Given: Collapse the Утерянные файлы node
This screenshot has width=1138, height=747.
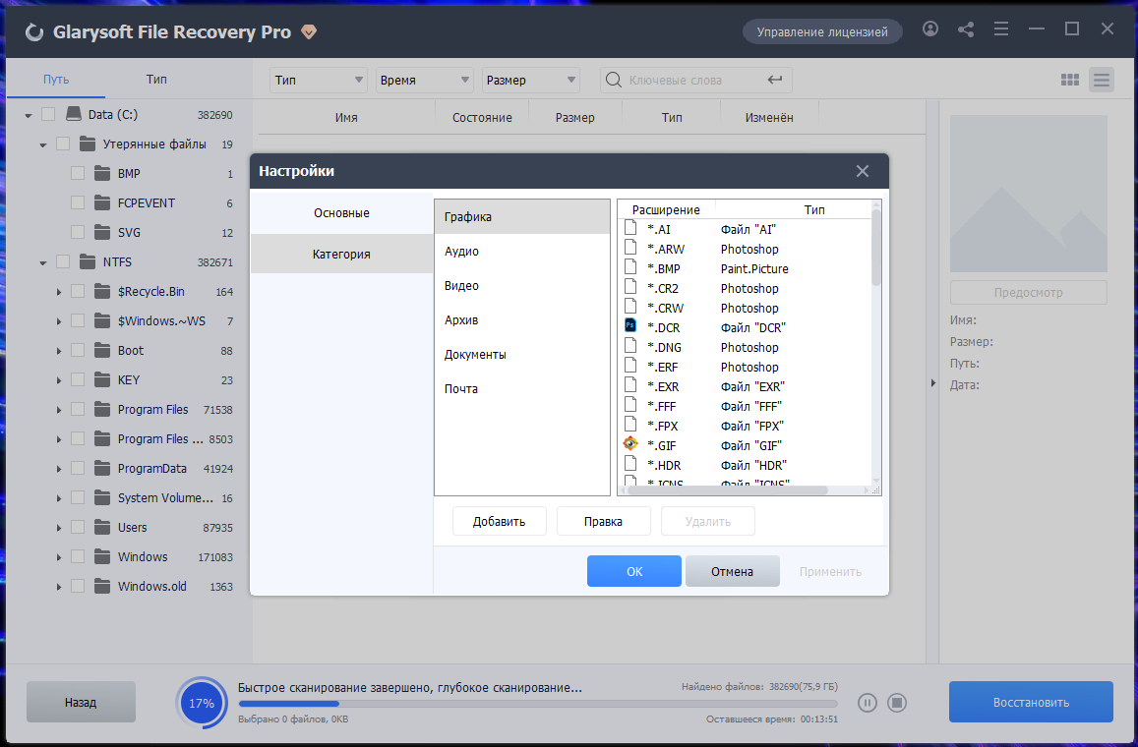Looking at the screenshot, I should [x=43, y=145].
